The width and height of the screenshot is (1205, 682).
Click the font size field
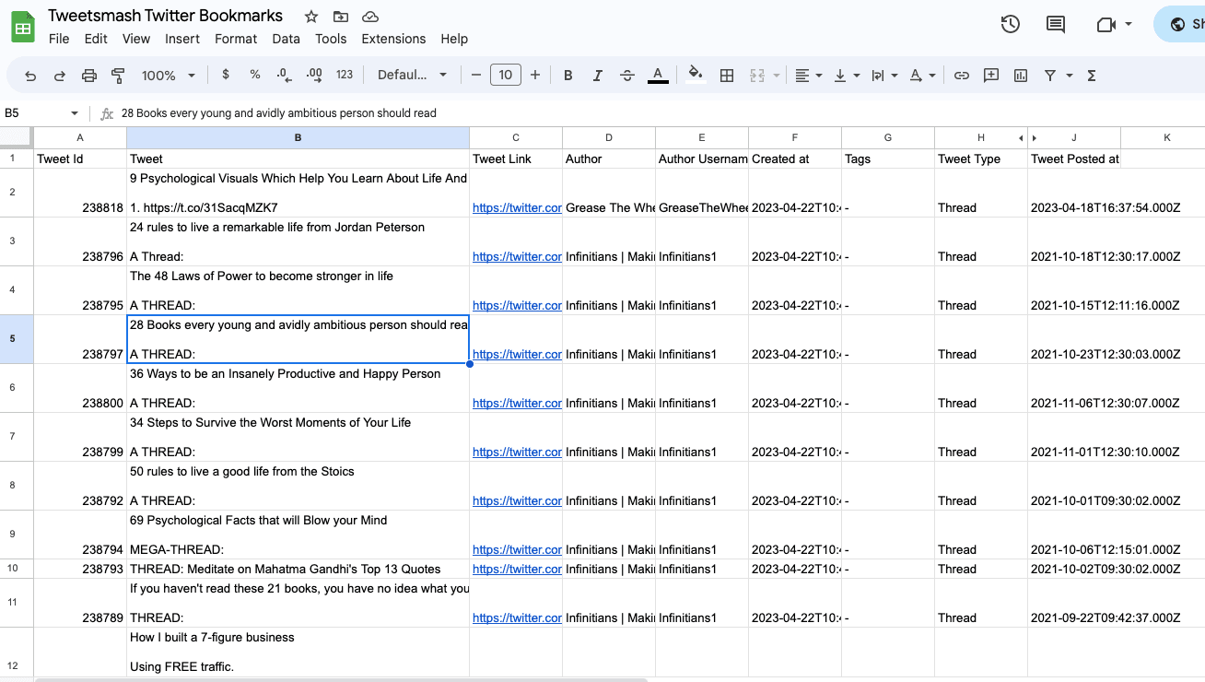(x=506, y=75)
